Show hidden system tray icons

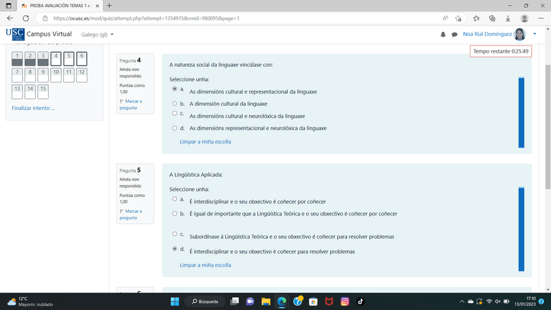pyautogui.click(x=462, y=302)
